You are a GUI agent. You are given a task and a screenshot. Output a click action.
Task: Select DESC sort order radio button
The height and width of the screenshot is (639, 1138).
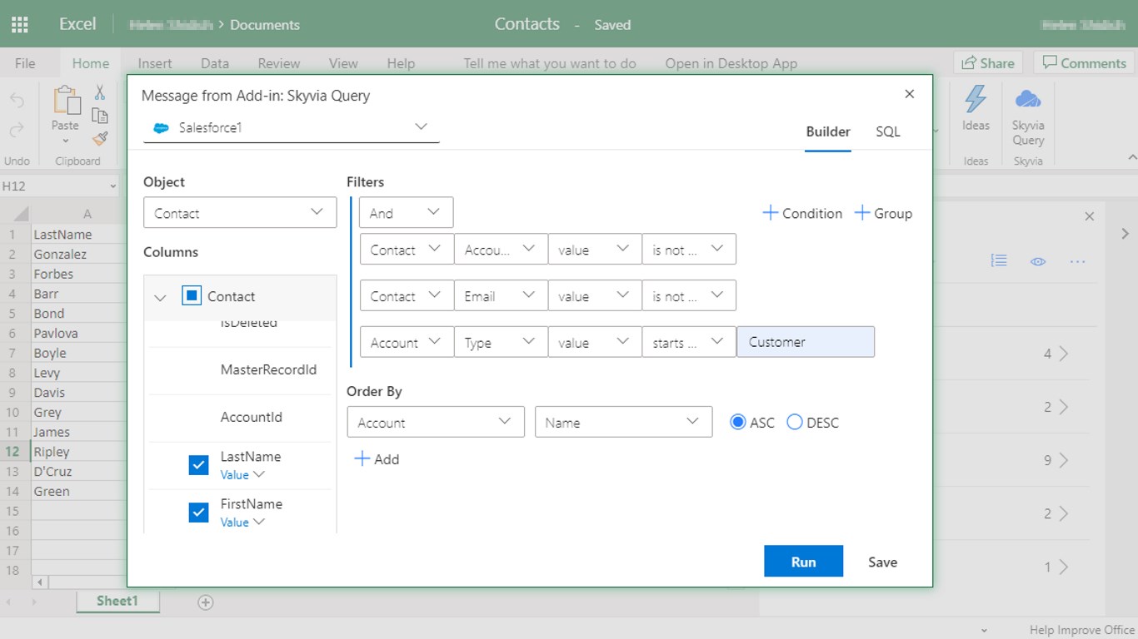pos(795,423)
